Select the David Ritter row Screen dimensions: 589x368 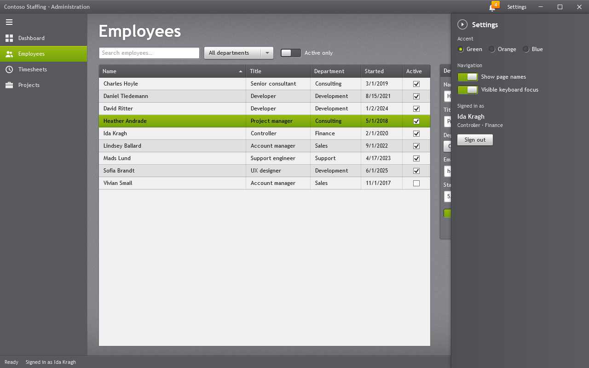pos(265,109)
